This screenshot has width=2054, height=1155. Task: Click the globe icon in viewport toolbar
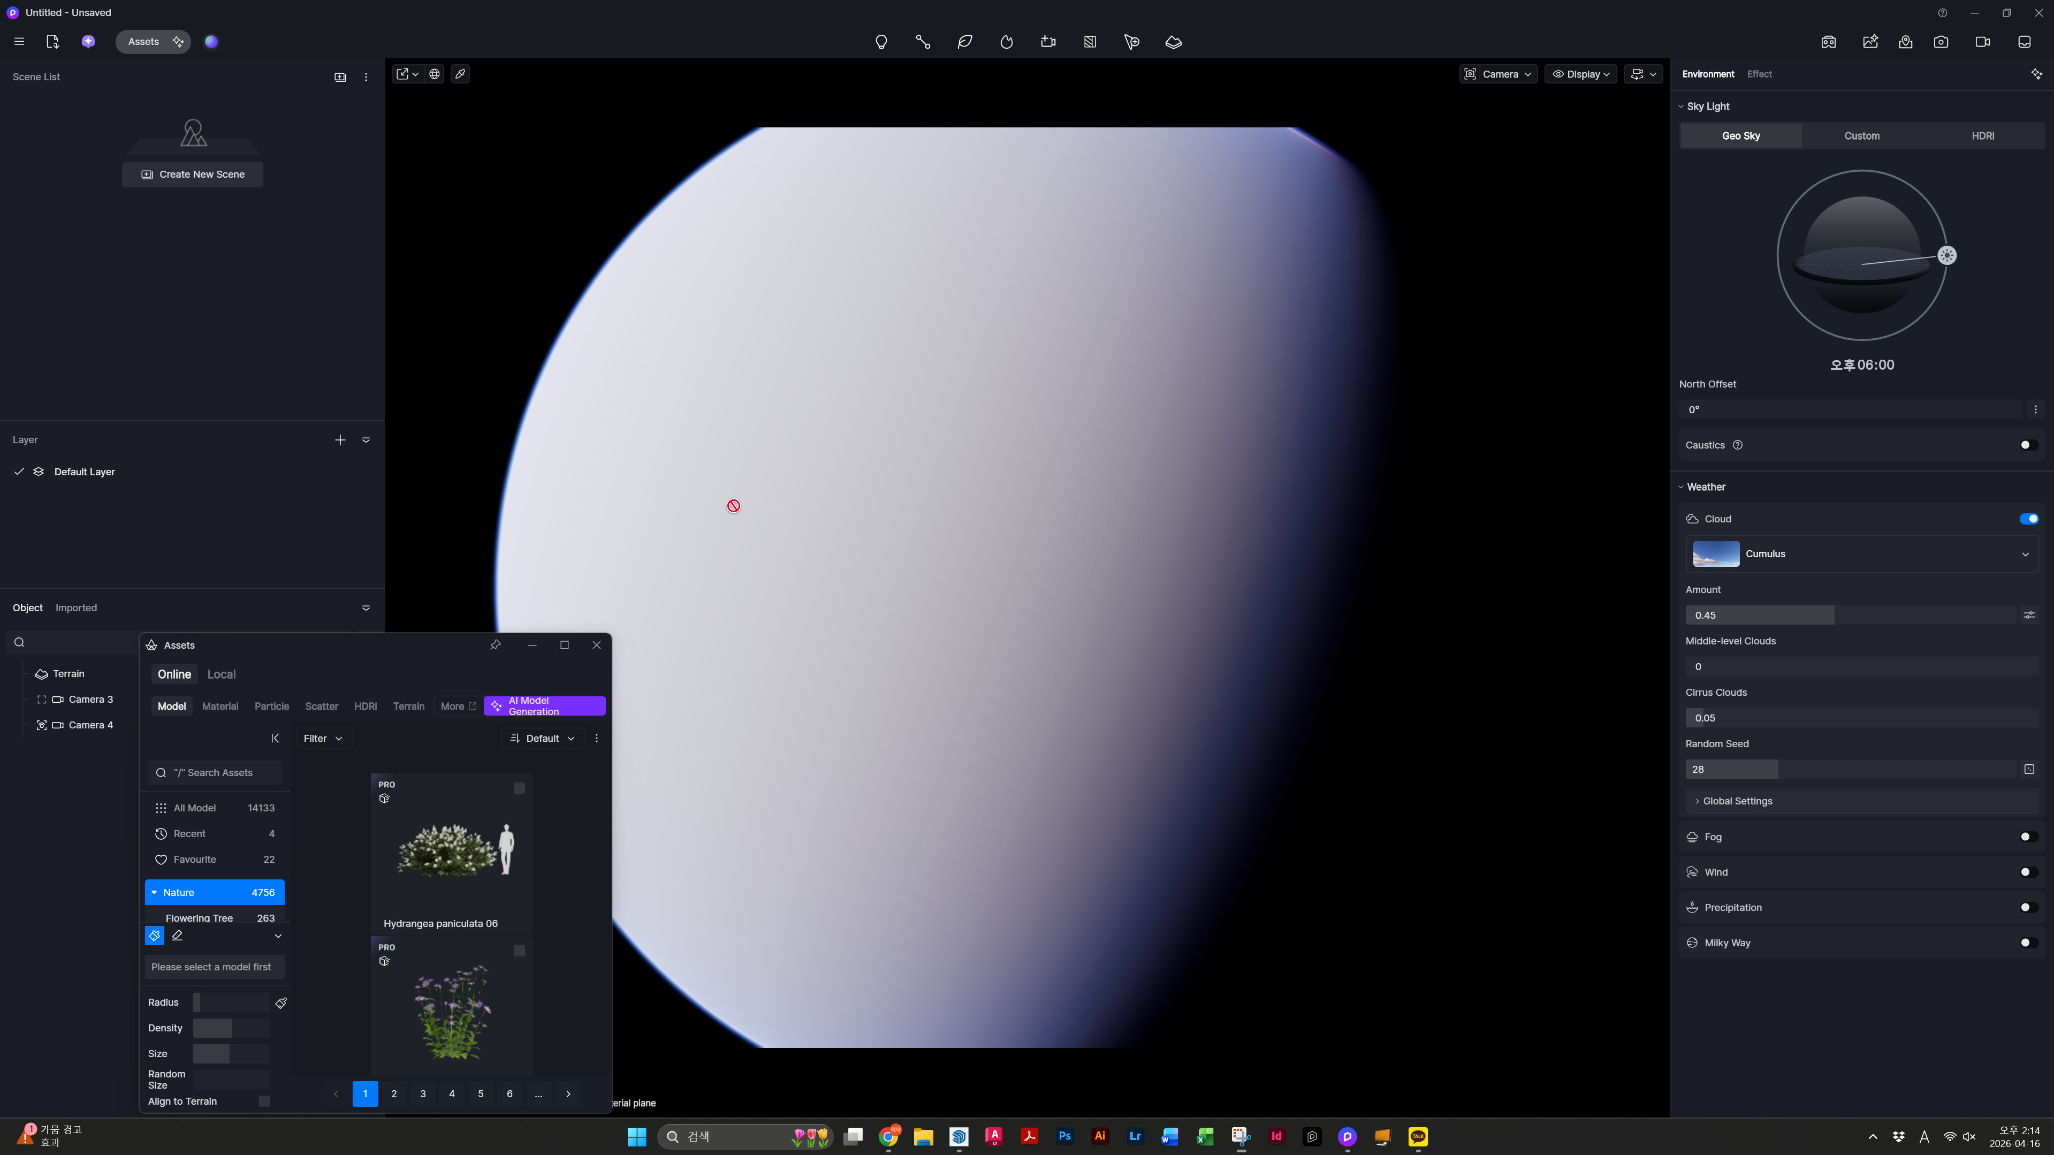(435, 74)
